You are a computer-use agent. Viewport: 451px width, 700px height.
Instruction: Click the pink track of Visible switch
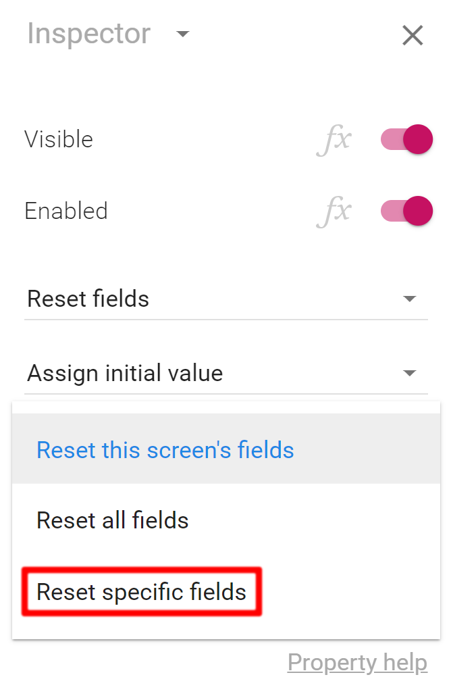click(391, 139)
